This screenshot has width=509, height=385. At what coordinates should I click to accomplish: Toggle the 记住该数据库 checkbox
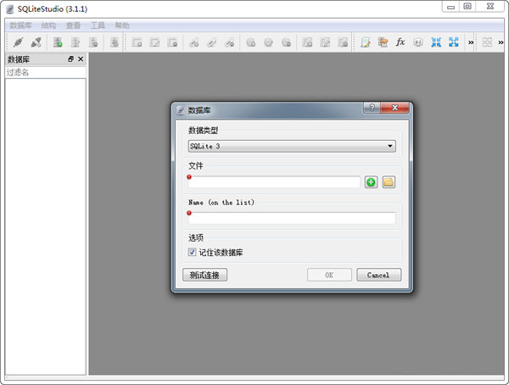[x=192, y=253]
